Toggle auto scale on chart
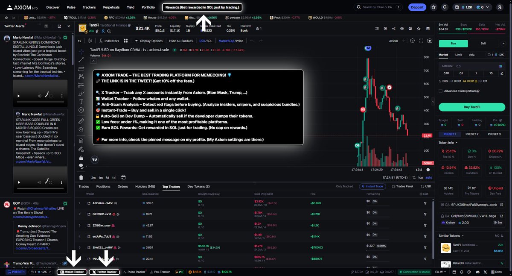This screenshot has height=276, width=512. pos(429,177)
